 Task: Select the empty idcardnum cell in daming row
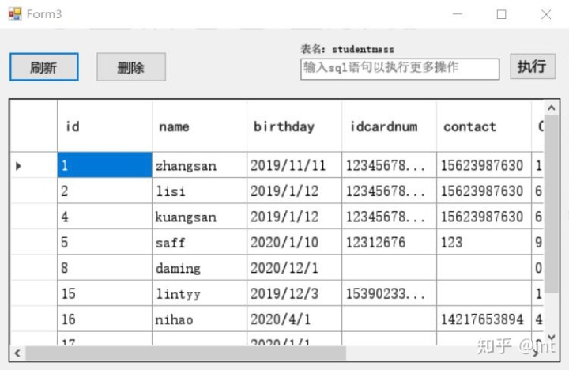pyautogui.click(x=389, y=267)
